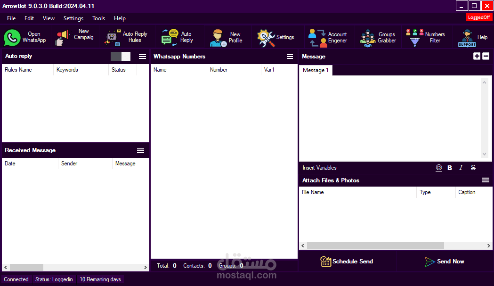This screenshot has height=286, width=494.
Task: Click the Number column header
Action: (x=234, y=70)
